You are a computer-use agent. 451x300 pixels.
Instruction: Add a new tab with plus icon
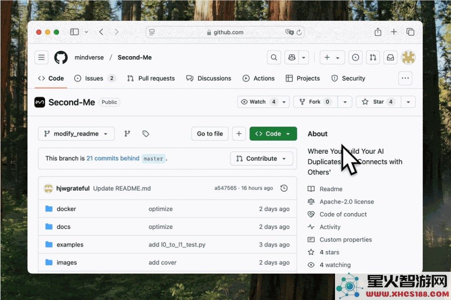[394, 32]
